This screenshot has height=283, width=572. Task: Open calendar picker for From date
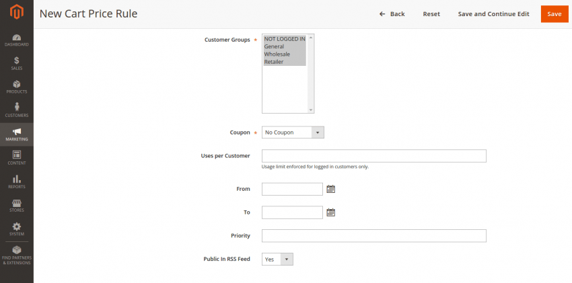tap(330, 189)
